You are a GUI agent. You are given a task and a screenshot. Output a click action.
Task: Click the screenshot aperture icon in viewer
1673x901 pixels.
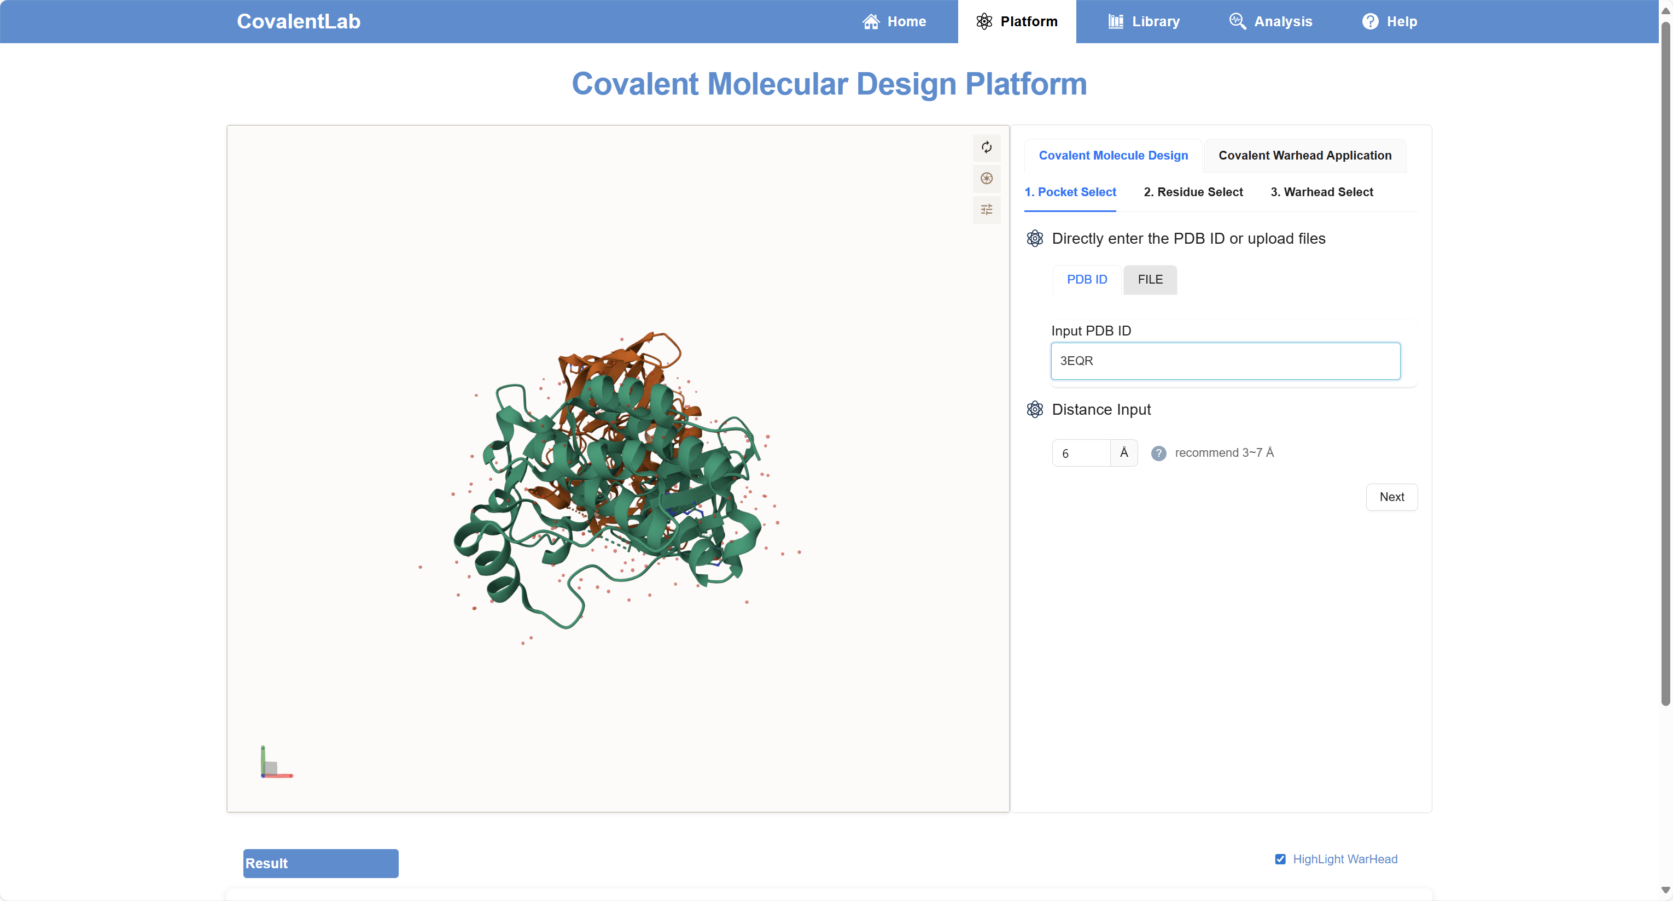pos(986,178)
